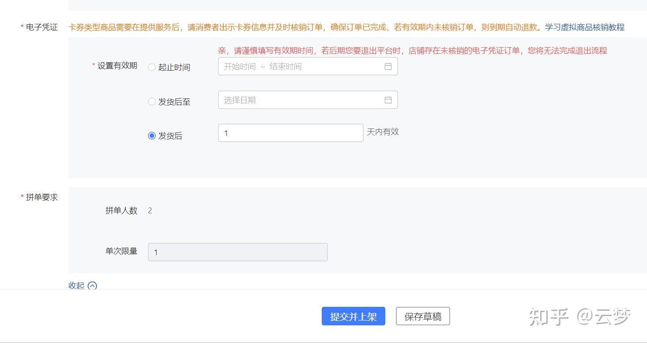Click the 拼单人数 label
The height and width of the screenshot is (343, 647).
121,211
